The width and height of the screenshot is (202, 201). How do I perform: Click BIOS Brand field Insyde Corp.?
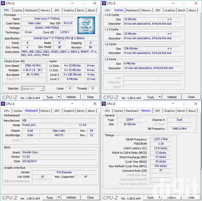pyautogui.click(x=59, y=152)
